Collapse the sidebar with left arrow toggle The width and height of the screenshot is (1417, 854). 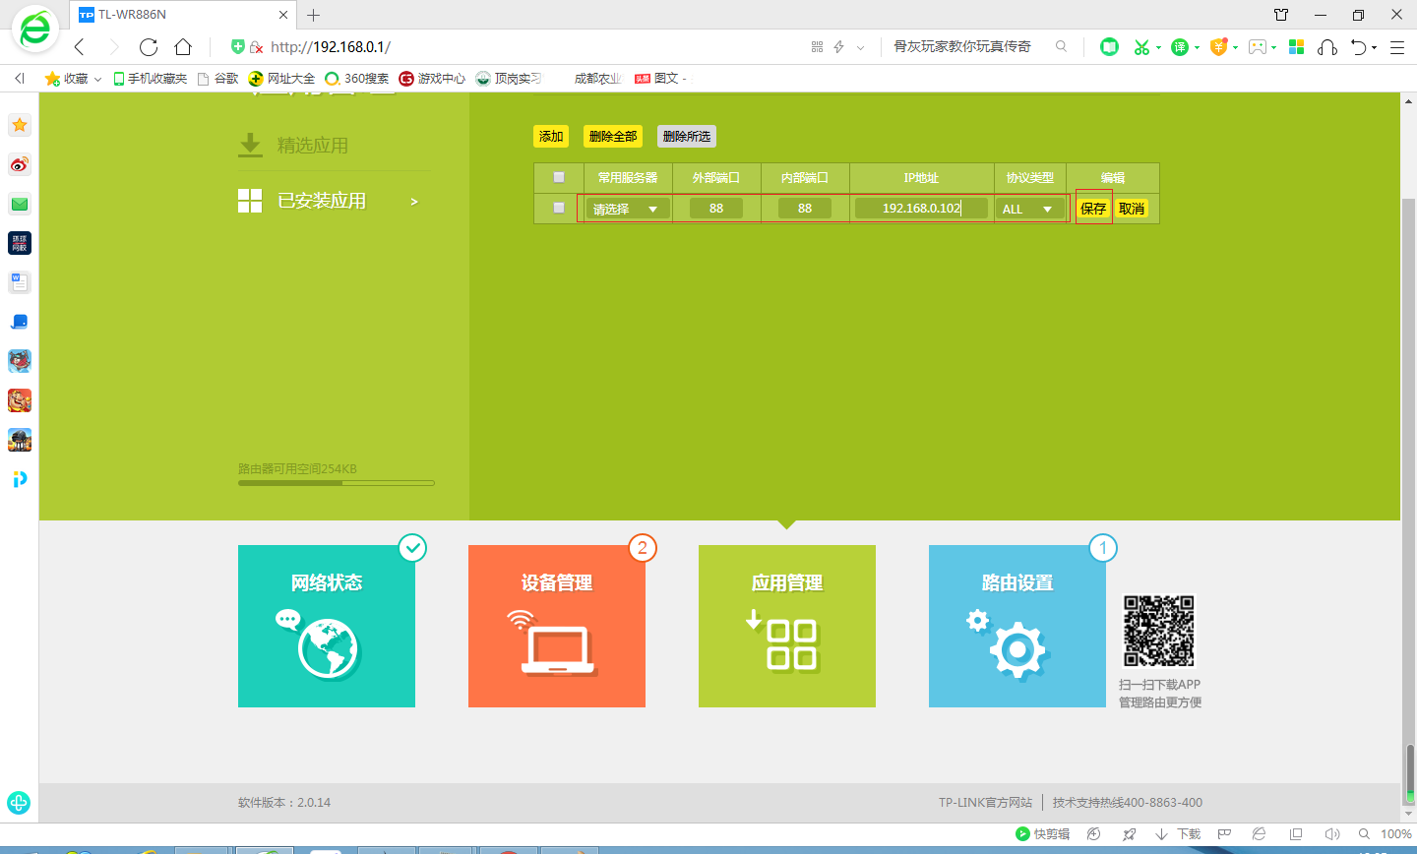(x=19, y=78)
